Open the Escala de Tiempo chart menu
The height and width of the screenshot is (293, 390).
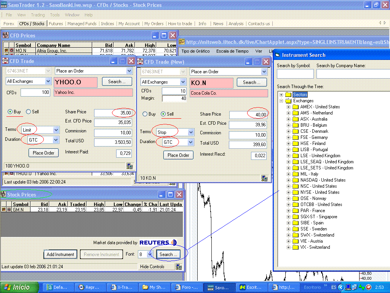[232, 51]
